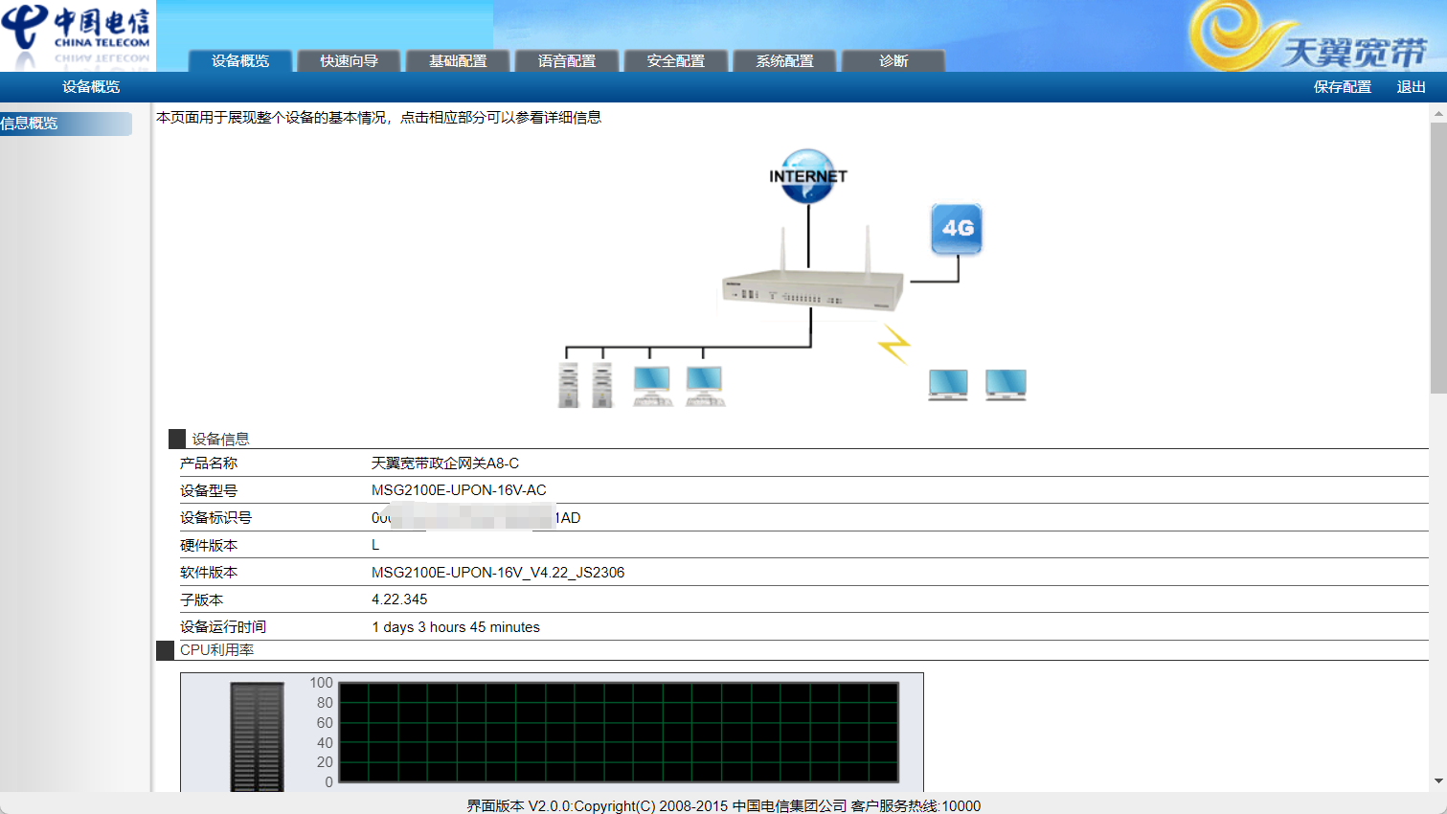Open the 诊断 tab
1447x814 pixels.
pos(893,61)
